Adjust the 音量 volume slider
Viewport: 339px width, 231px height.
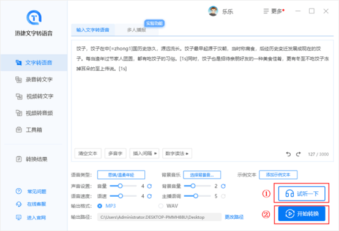[x=123, y=186]
